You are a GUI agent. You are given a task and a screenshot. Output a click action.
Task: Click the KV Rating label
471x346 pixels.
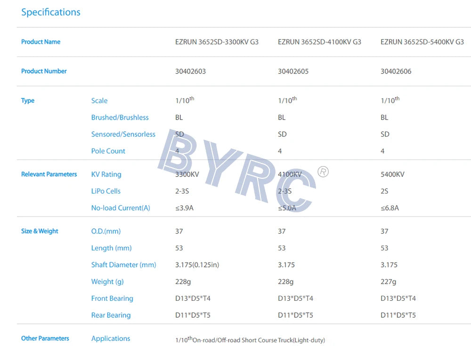106,174
